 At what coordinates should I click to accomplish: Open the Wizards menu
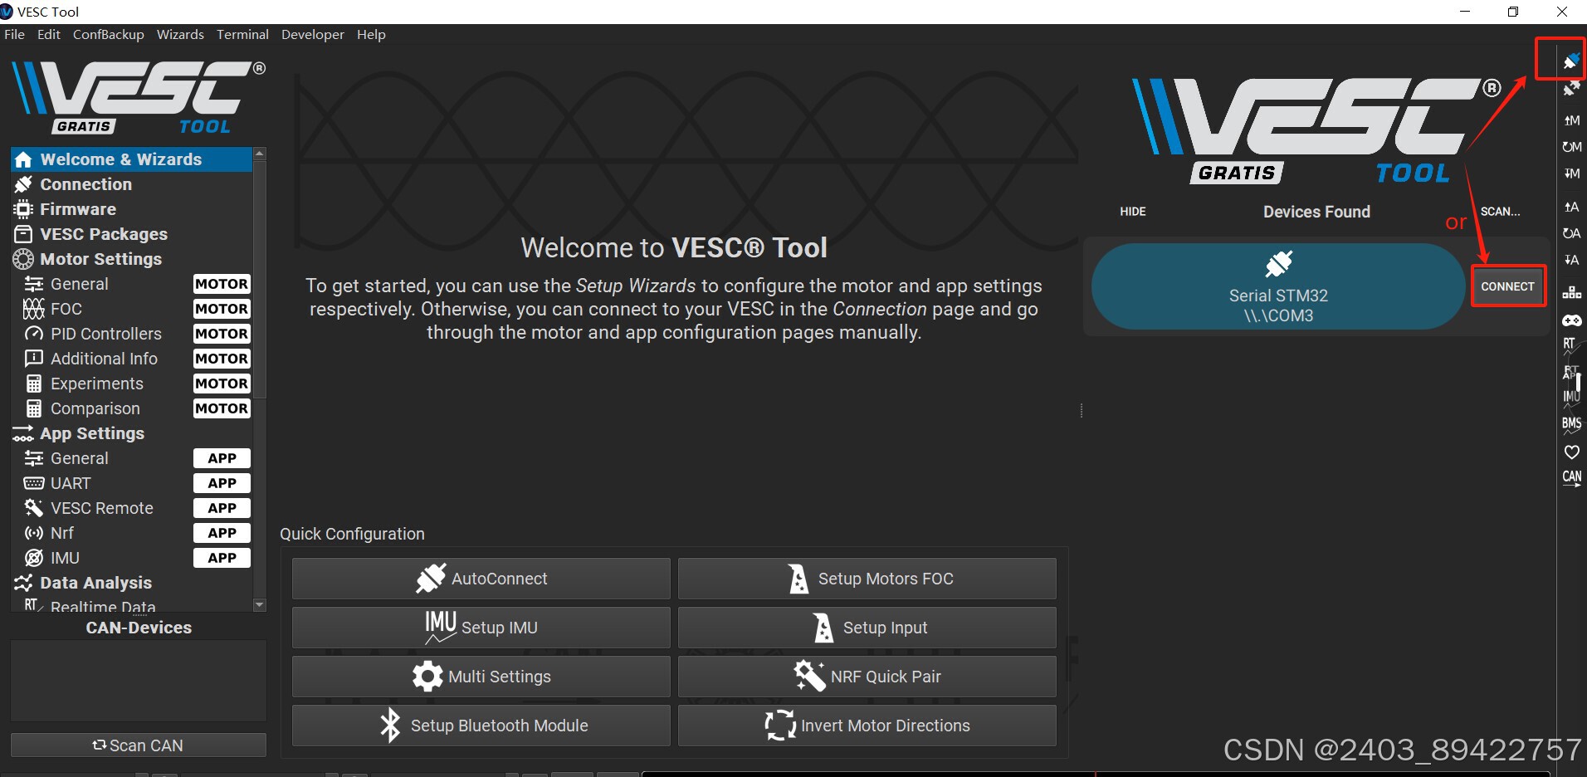click(x=180, y=34)
